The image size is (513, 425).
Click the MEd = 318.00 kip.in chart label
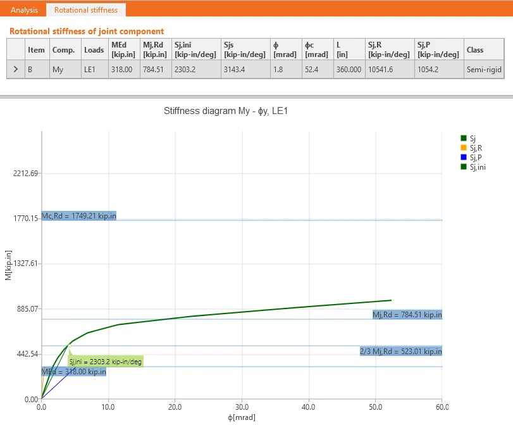(74, 372)
